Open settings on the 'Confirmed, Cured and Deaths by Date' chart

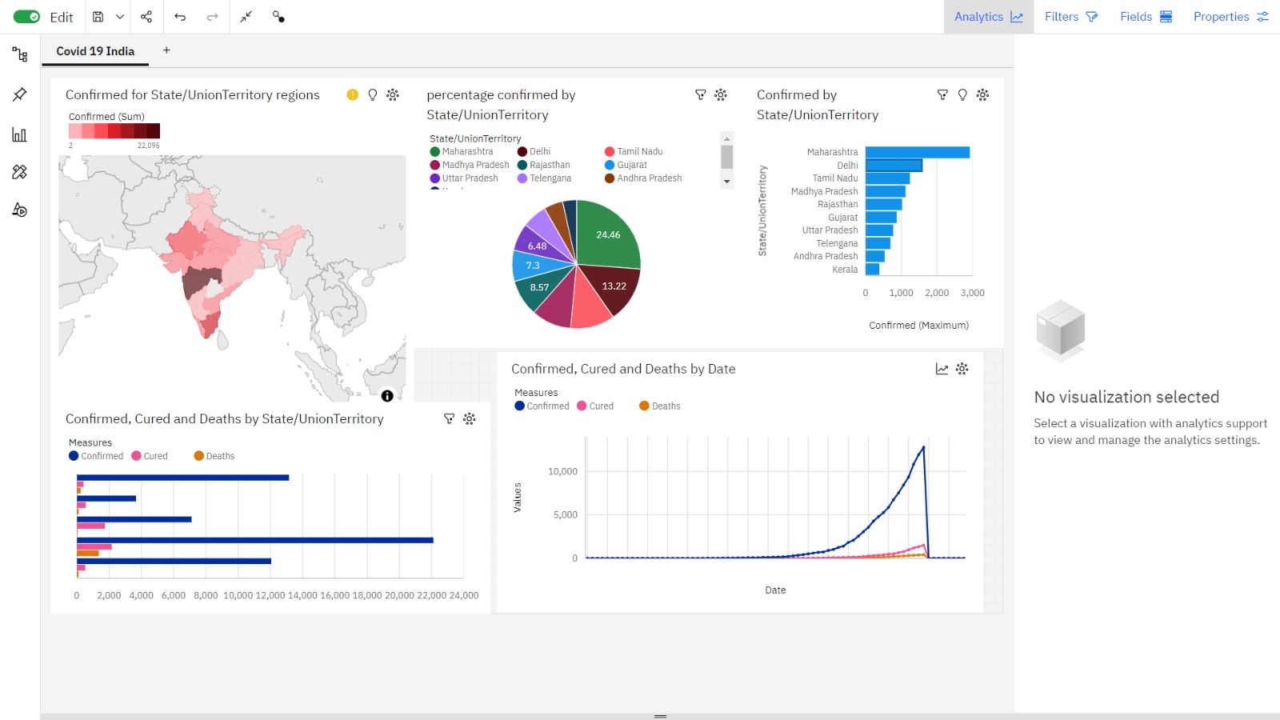tap(962, 369)
